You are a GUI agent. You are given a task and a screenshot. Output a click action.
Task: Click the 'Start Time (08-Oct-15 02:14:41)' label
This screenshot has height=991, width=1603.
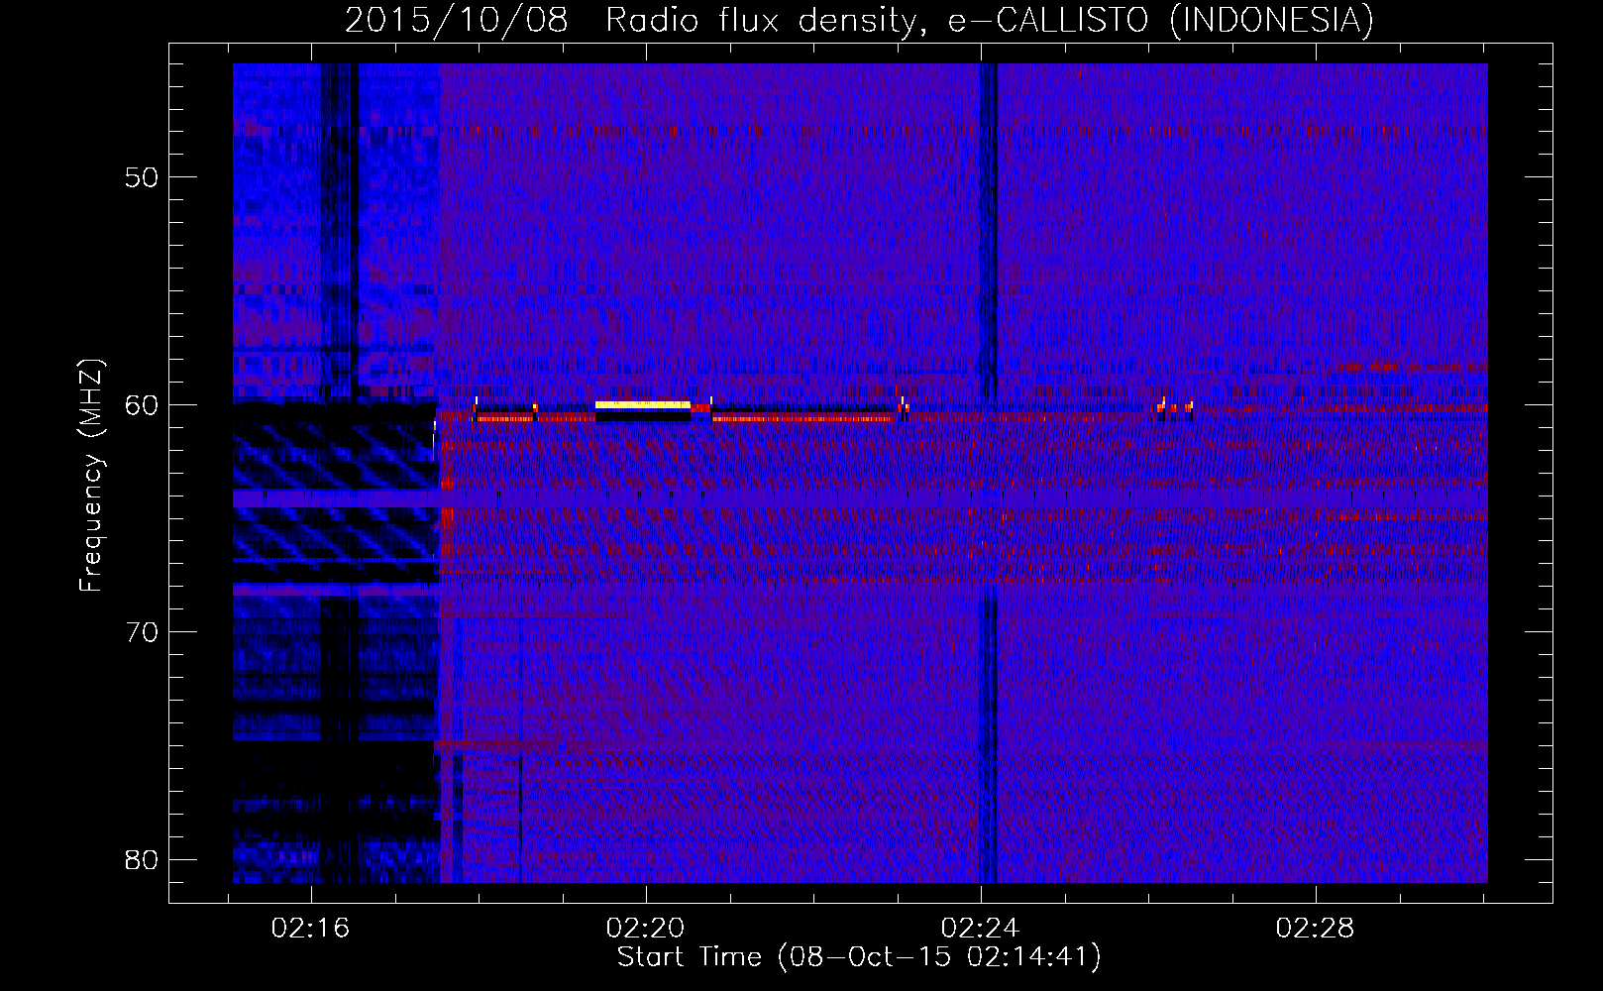(859, 956)
